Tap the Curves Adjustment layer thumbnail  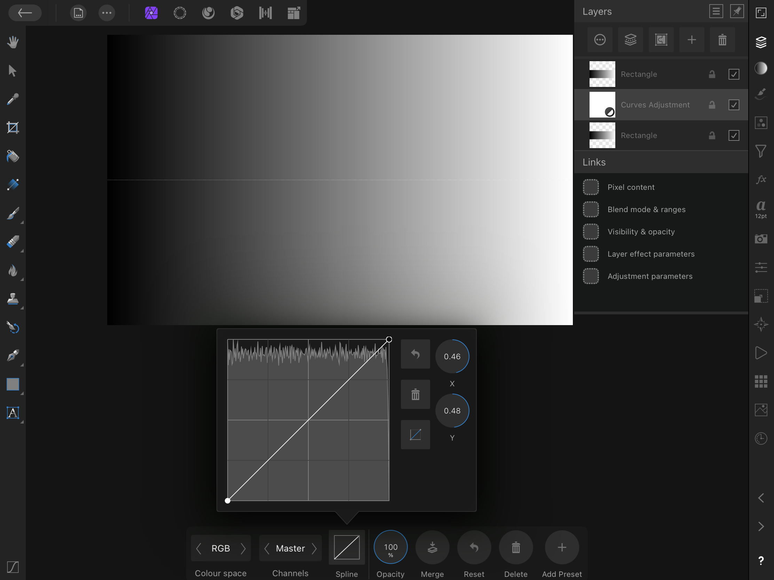point(602,105)
